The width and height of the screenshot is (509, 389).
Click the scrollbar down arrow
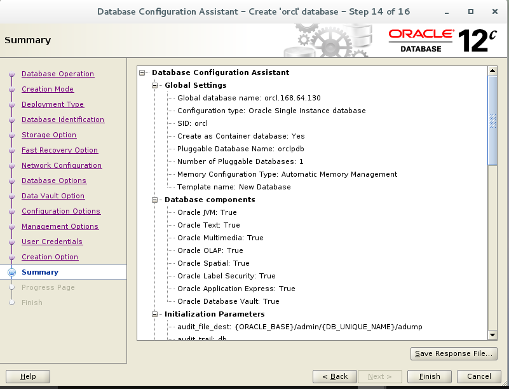(x=494, y=334)
